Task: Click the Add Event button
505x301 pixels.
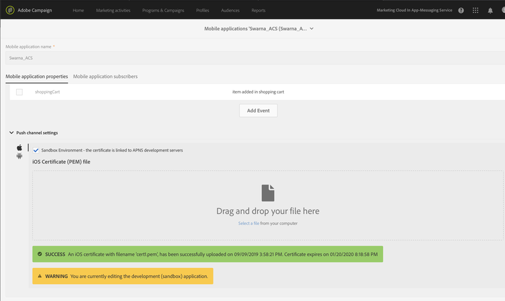Action: 259,110
